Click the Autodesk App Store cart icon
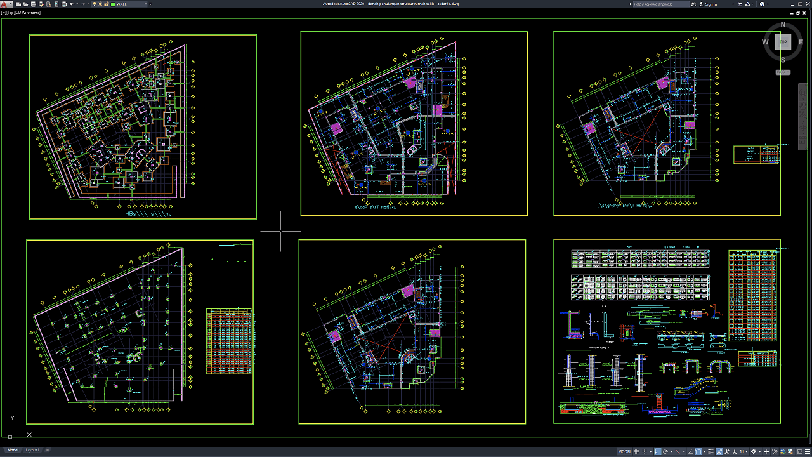Viewport: 812px width, 457px height. 740,4
